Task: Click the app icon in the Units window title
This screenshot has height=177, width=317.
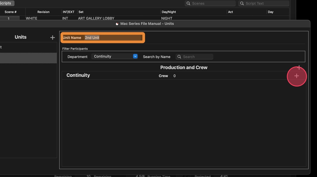Action: [117, 24]
